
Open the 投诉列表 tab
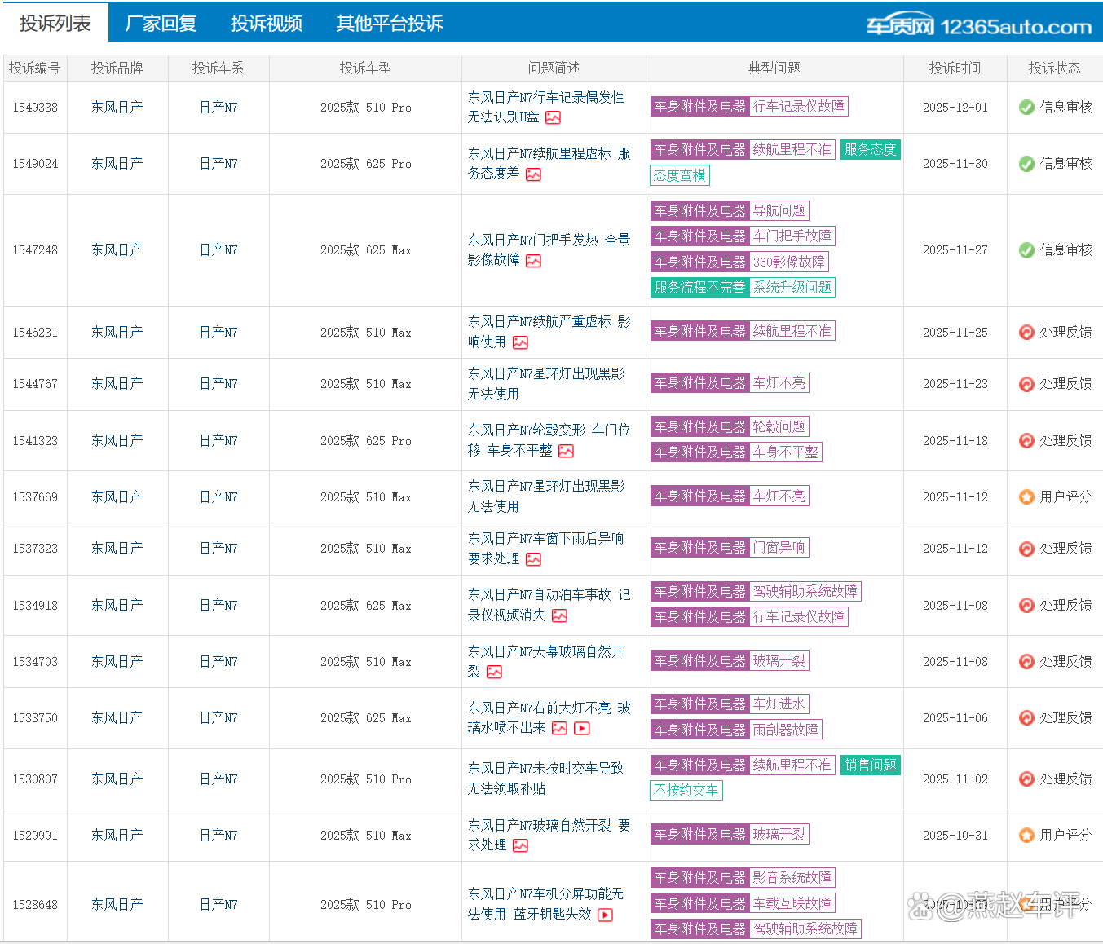pyautogui.click(x=55, y=24)
